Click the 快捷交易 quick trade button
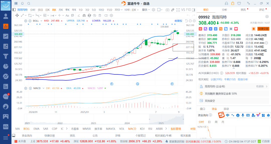The width and height of the screenshot is (271, 144). click(x=263, y=29)
